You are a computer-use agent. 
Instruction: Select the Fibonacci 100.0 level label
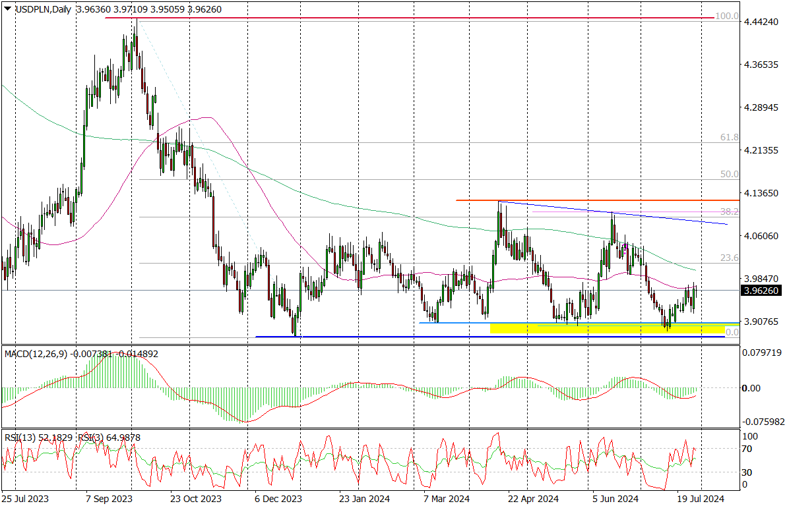point(727,16)
